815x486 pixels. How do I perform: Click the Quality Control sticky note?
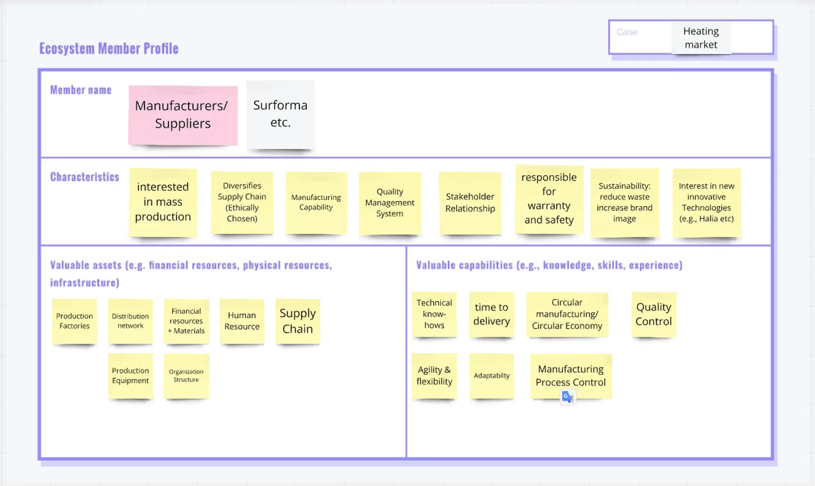click(654, 314)
